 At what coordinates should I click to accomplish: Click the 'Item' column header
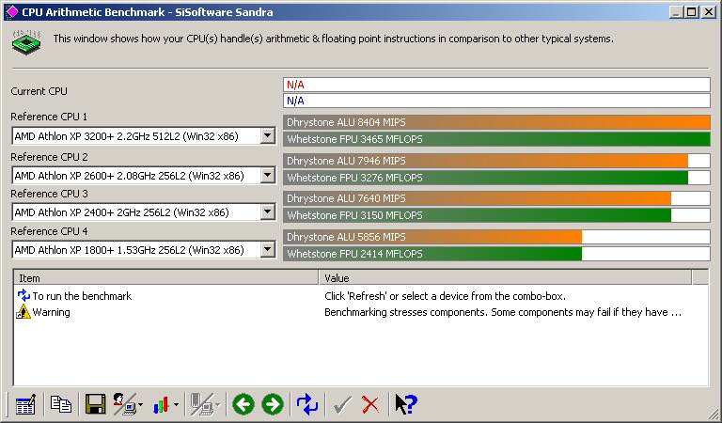pyautogui.click(x=166, y=277)
